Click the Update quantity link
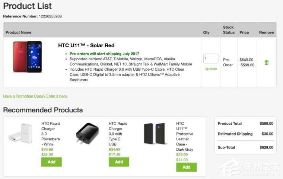283x179 pixels. tap(211, 69)
